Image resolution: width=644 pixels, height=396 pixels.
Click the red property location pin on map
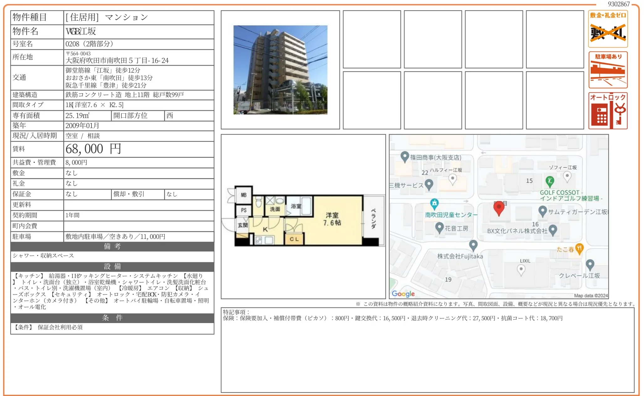click(499, 208)
